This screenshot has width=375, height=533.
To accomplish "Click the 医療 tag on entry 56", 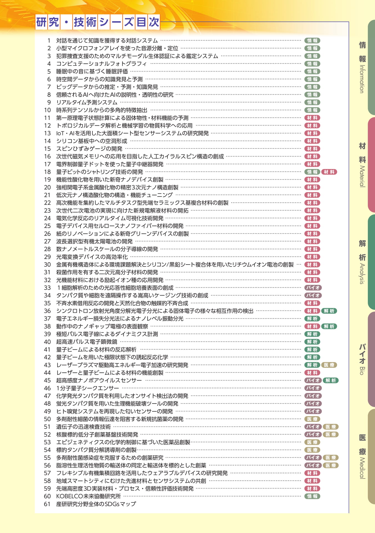I will 331,466.
